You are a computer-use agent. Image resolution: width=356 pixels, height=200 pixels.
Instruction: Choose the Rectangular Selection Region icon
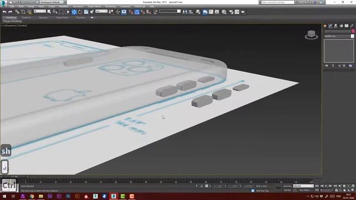click(x=61, y=12)
